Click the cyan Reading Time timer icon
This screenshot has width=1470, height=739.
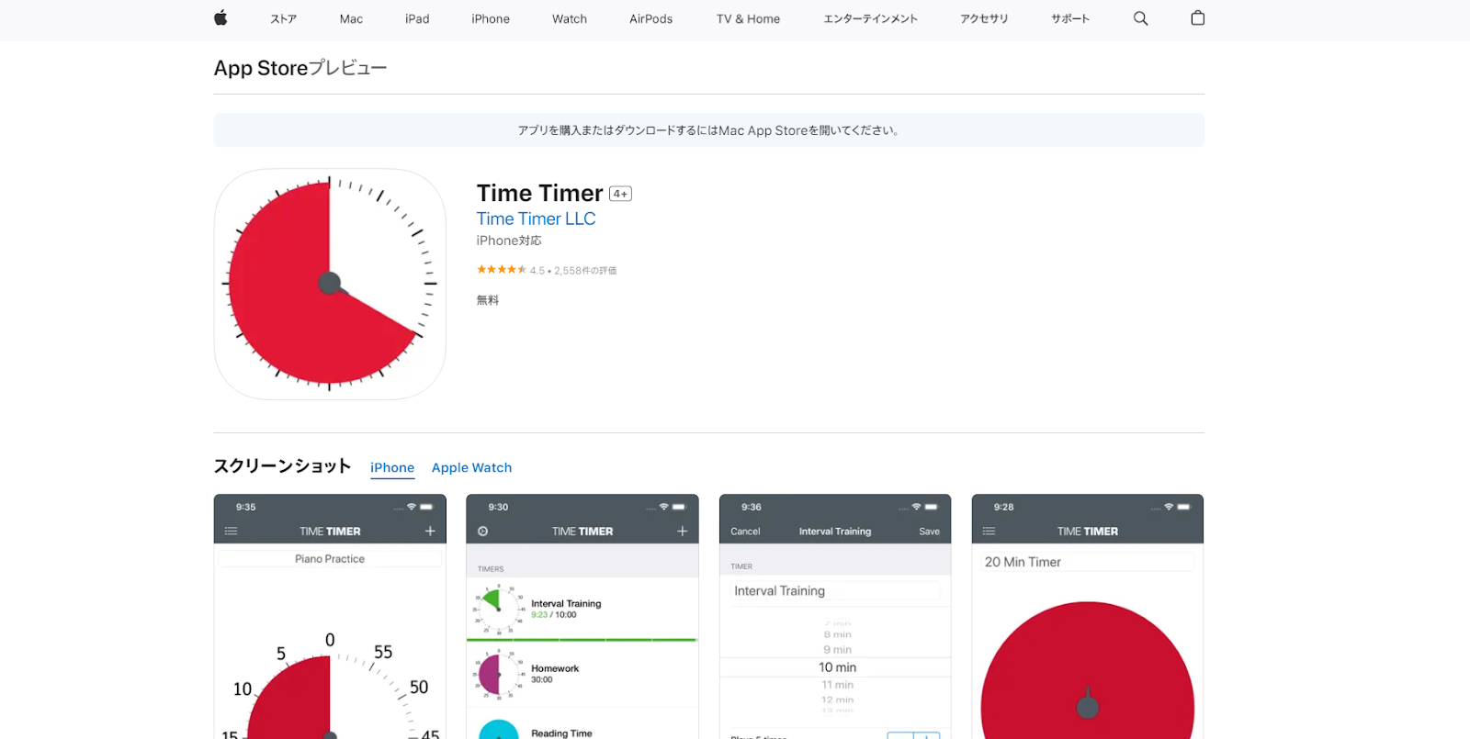point(499,730)
